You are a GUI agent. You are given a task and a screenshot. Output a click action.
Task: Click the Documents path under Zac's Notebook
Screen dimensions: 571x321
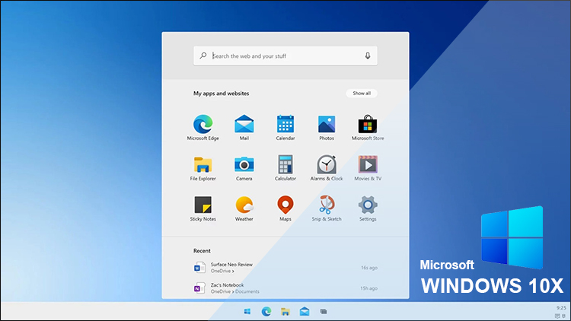[247, 291]
